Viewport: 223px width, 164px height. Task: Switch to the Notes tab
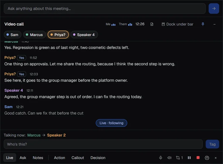tap(38, 158)
